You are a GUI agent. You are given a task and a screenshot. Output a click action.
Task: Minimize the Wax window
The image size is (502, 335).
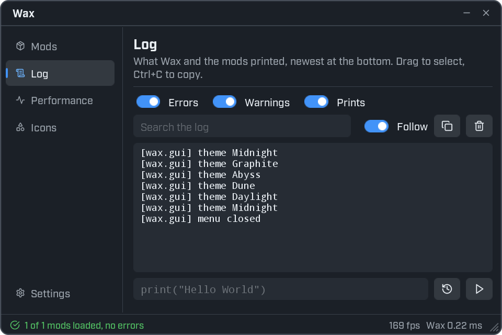click(x=466, y=13)
